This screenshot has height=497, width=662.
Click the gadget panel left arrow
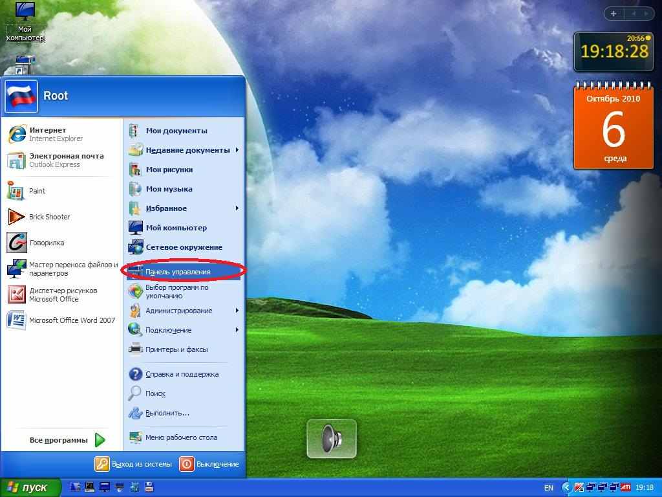coord(634,14)
